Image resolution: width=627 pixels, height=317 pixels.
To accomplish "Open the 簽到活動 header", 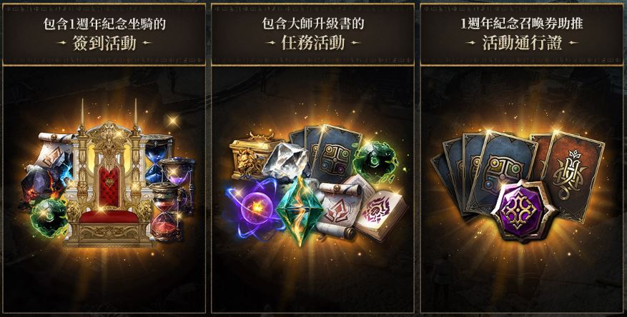I will tap(104, 43).
